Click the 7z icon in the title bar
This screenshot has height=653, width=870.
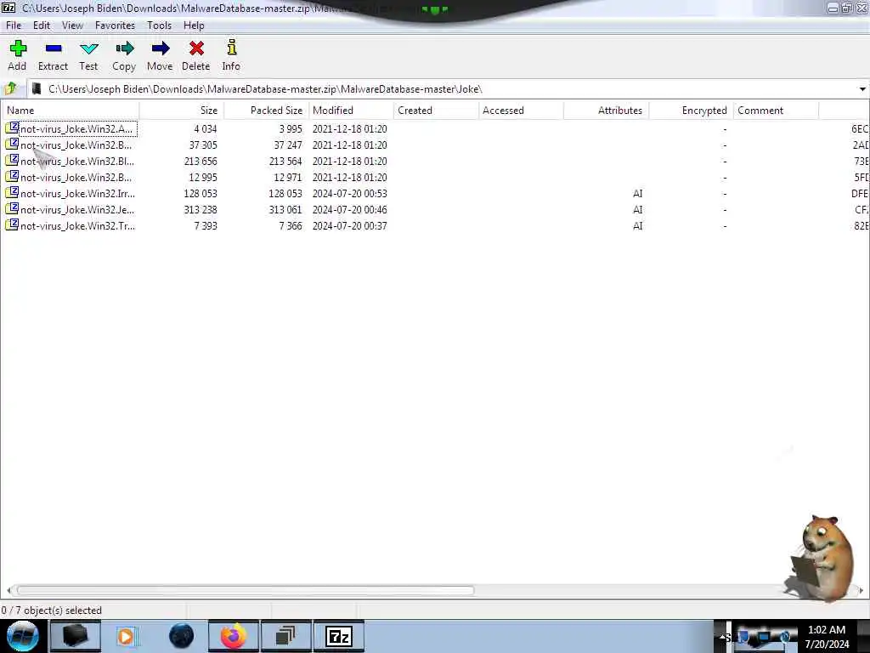click(8, 8)
